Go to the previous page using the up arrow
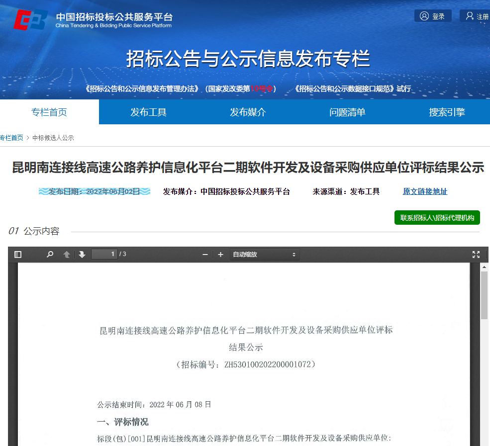The height and width of the screenshot is (446, 490). [x=67, y=254]
